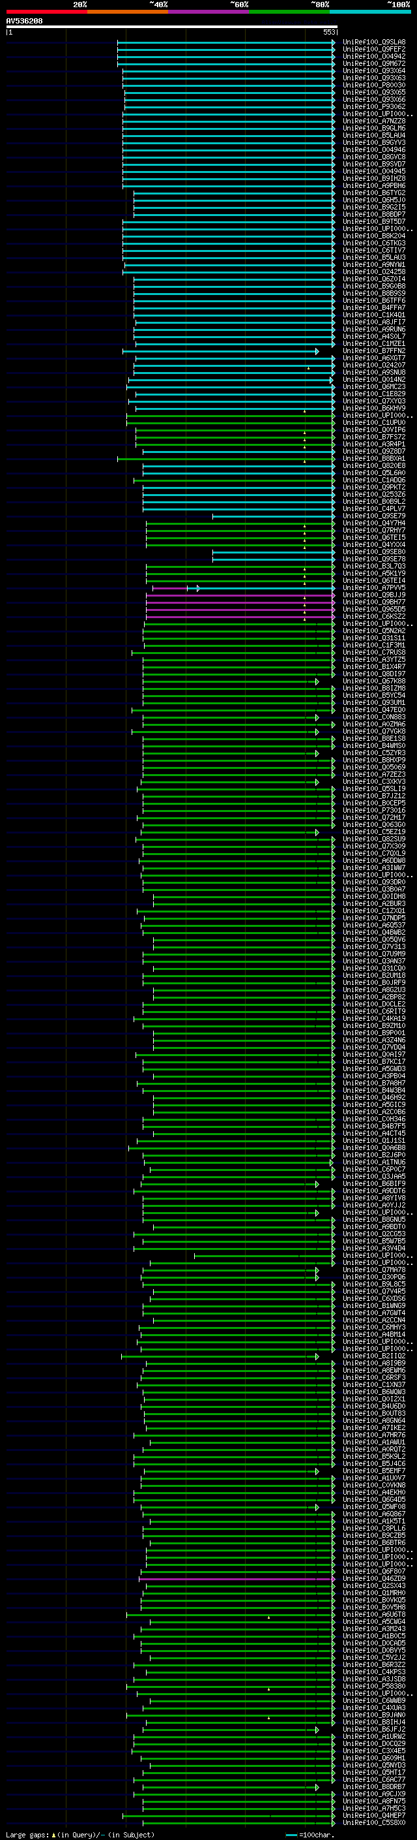Select the UniRef100_C7RUS8 label
Screen dimensions: 417x1840
[x=374, y=652]
